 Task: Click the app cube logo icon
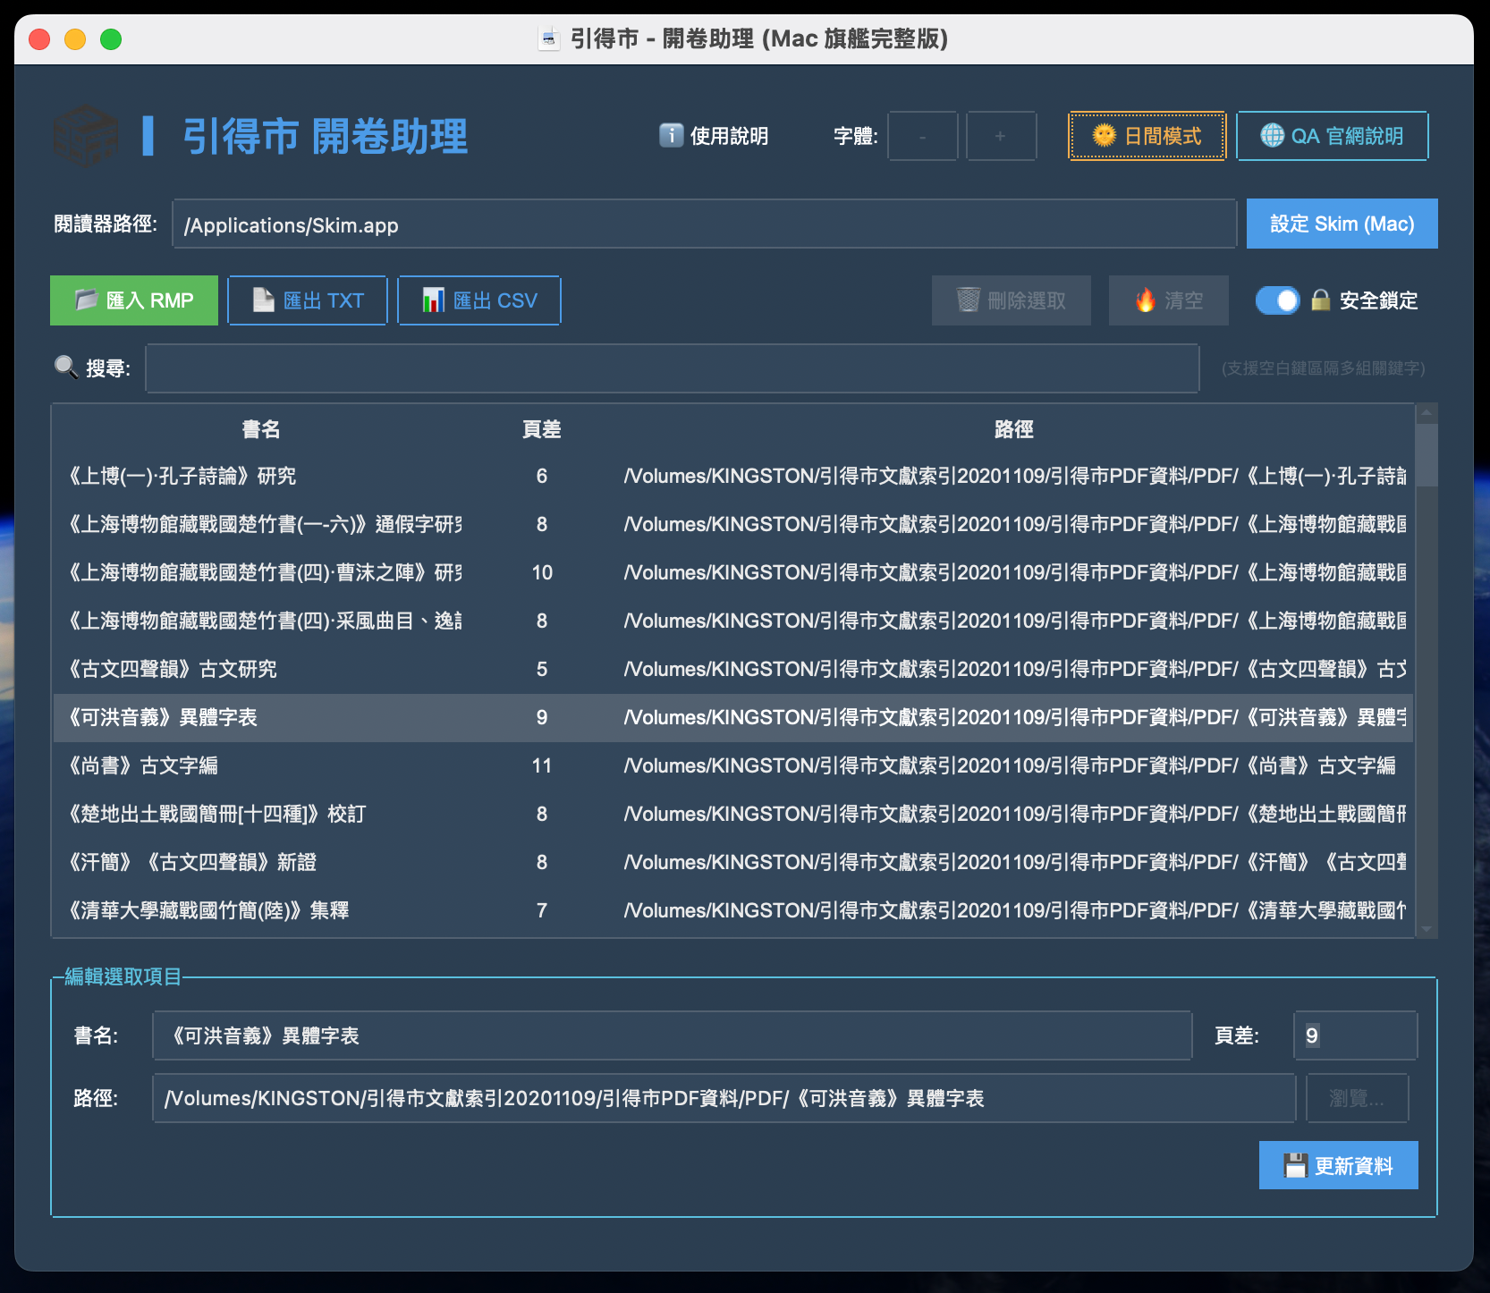click(85, 136)
